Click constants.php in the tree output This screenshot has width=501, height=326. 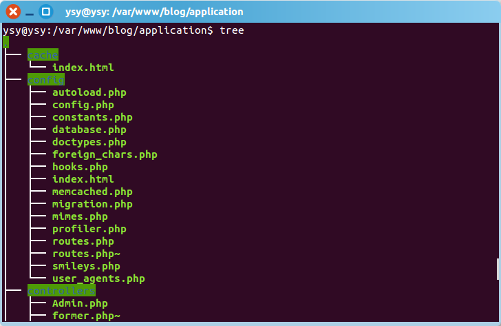pos(92,117)
